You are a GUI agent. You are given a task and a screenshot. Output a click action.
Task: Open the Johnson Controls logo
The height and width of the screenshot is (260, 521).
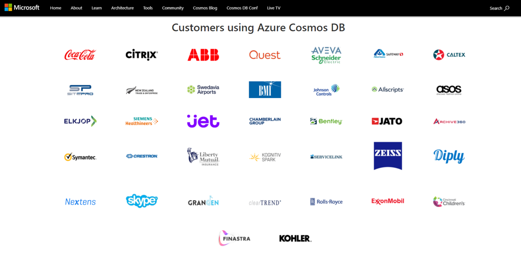tap(326, 90)
